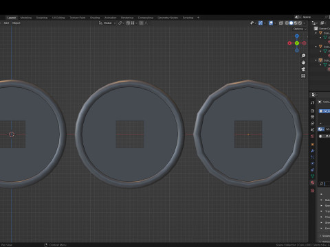Open the Options dropdown in viewport

coord(300,29)
